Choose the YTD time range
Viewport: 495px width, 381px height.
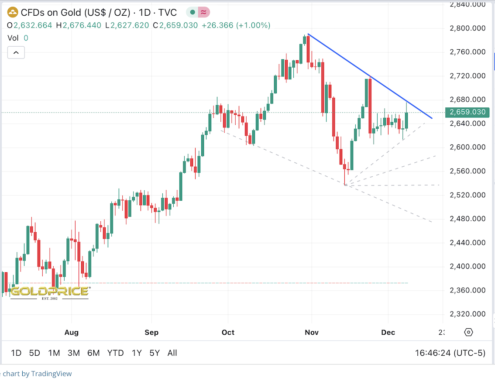pos(116,353)
